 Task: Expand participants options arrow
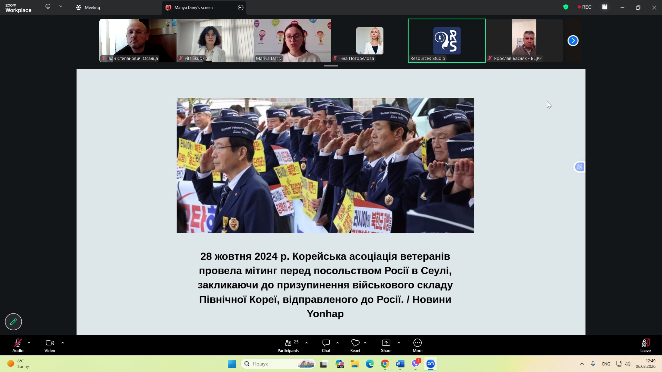point(307,343)
